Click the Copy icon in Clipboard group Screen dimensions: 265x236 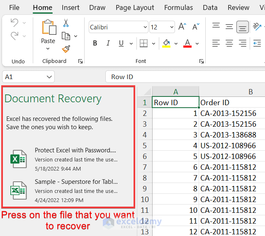pyautogui.click(x=66, y=36)
